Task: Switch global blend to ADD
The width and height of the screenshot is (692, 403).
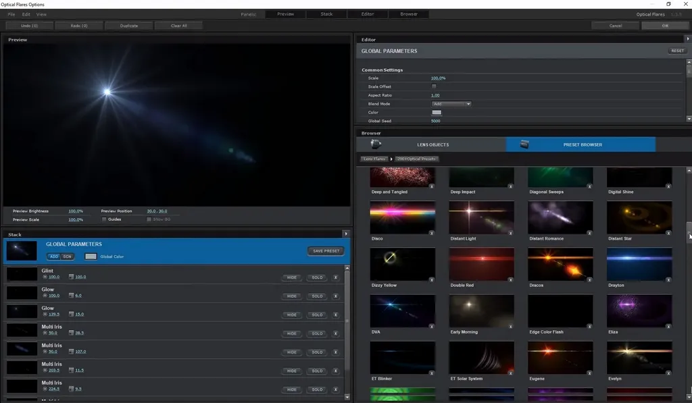Action: 54,256
